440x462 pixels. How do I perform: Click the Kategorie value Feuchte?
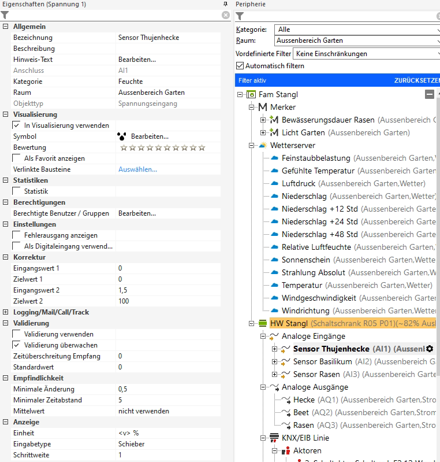tap(169, 82)
